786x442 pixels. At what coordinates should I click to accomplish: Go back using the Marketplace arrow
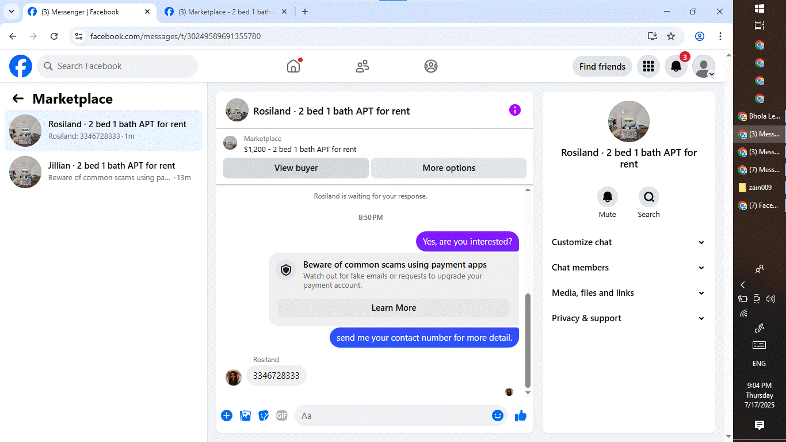click(x=18, y=99)
